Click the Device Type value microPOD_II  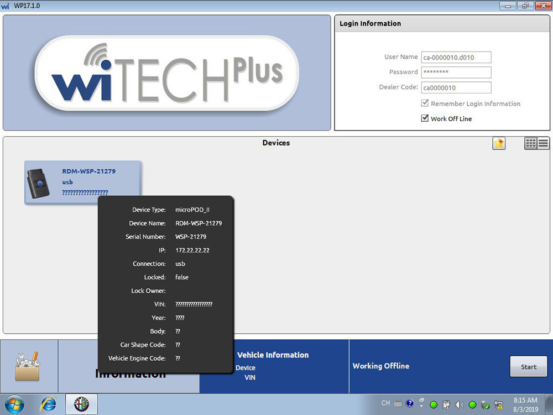[192, 210]
